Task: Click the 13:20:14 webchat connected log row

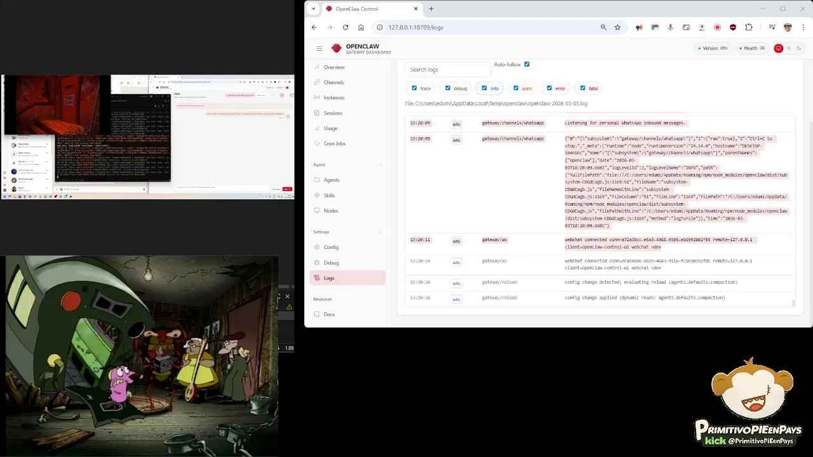Action: pyautogui.click(x=600, y=264)
